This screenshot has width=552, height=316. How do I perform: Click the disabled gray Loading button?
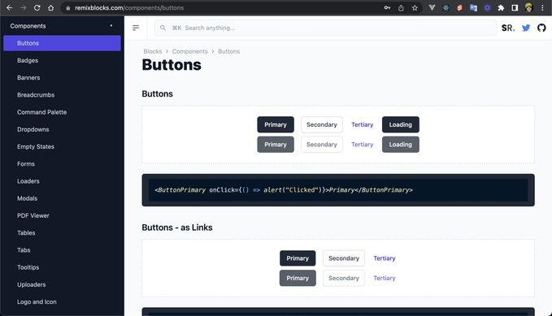tap(401, 145)
